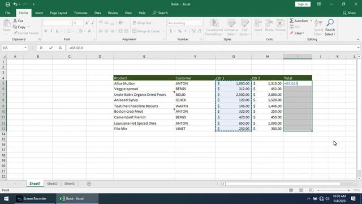Open the notifications center icon
Screen dimensions: 362x204
tap(353, 199)
